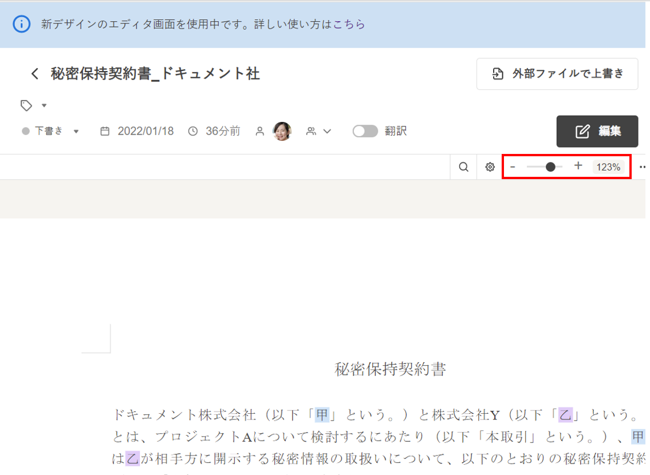The width and height of the screenshot is (650, 475).
Task: Click the calendar icon next to 2022/01/18
Action: (x=105, y=131)
